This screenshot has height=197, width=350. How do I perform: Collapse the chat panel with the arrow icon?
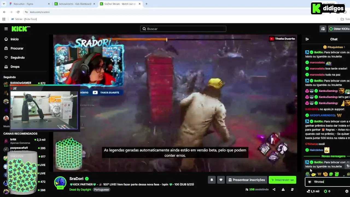pos(307,39)
